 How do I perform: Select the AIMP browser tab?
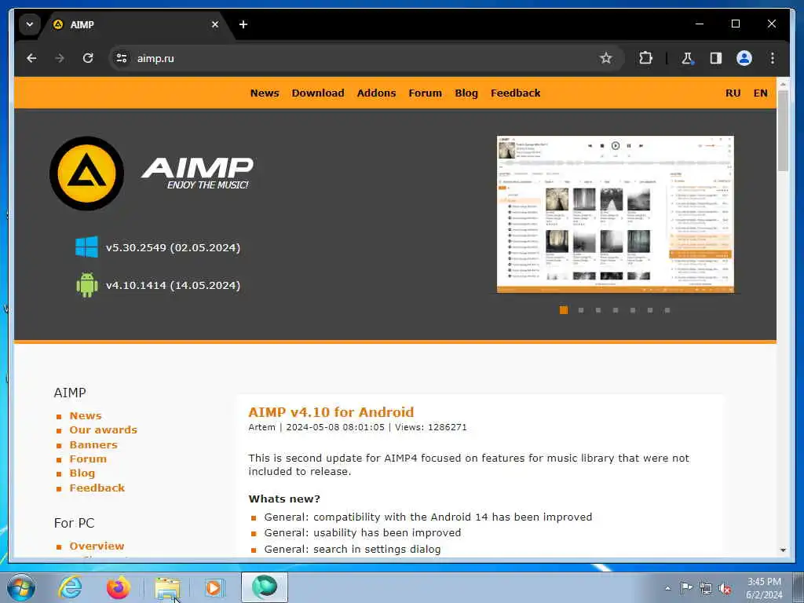click(136, 24)
